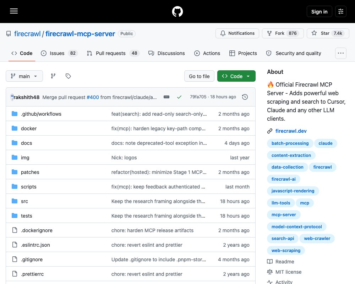Open the tests folder
This screenshot has height=284, width=355.
coord(27,216)
